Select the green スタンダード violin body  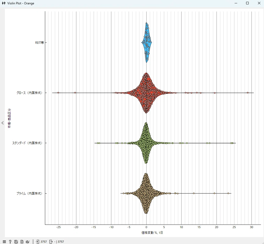point(146,143)
